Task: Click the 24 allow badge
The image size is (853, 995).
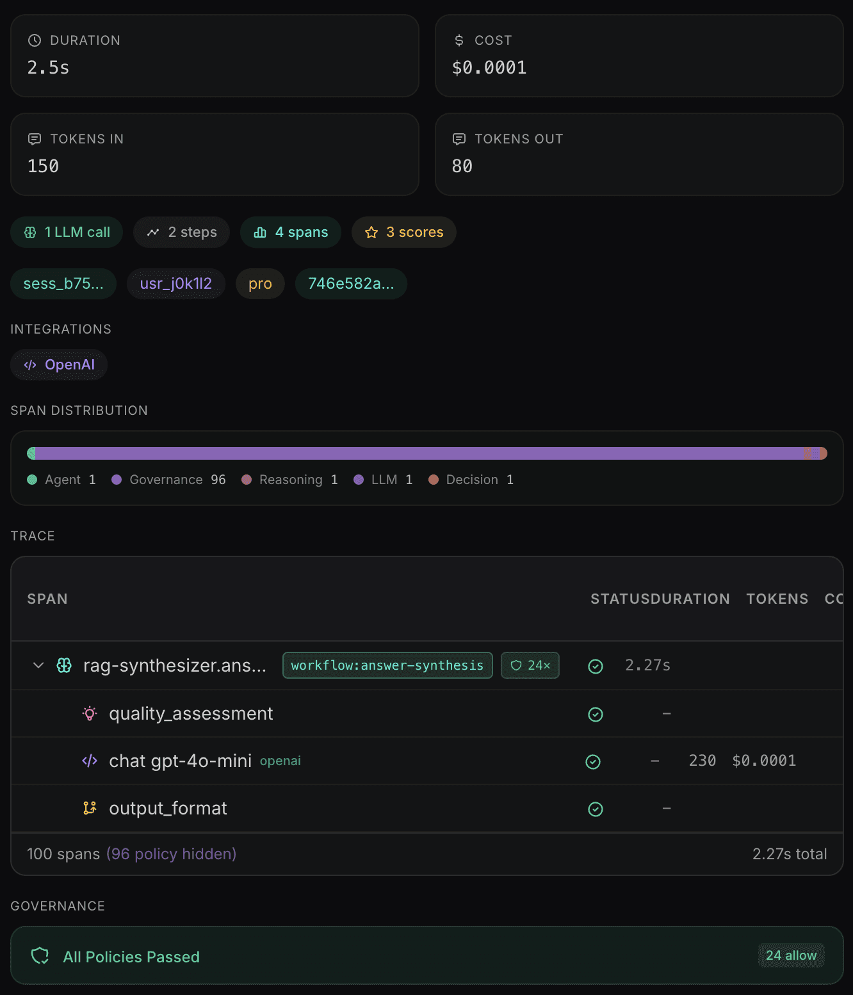Action: click(x=792, y=955)
